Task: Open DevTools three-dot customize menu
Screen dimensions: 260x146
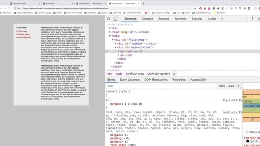Action: pyautogui.click(x=252, y=19)
